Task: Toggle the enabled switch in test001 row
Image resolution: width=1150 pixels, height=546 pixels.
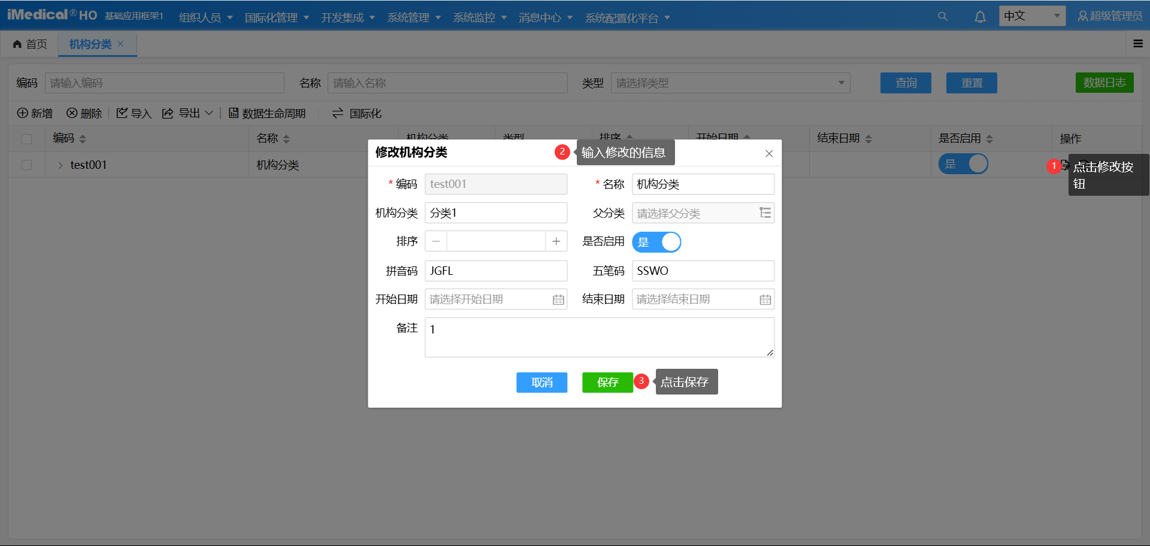Action: 963,164
